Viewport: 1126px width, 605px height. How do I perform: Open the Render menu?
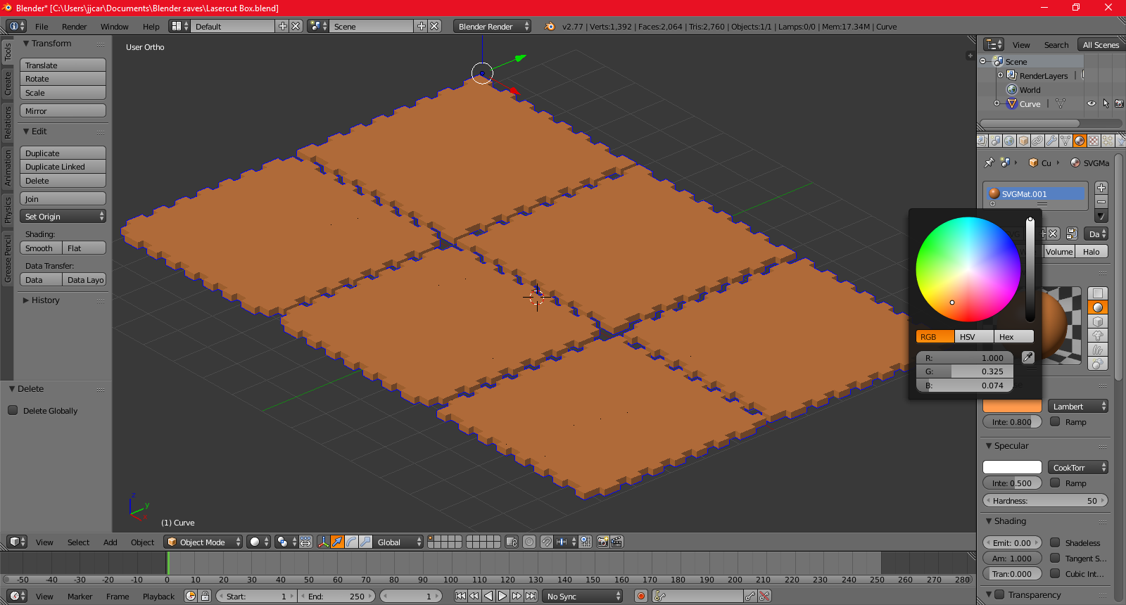[74, 26]
